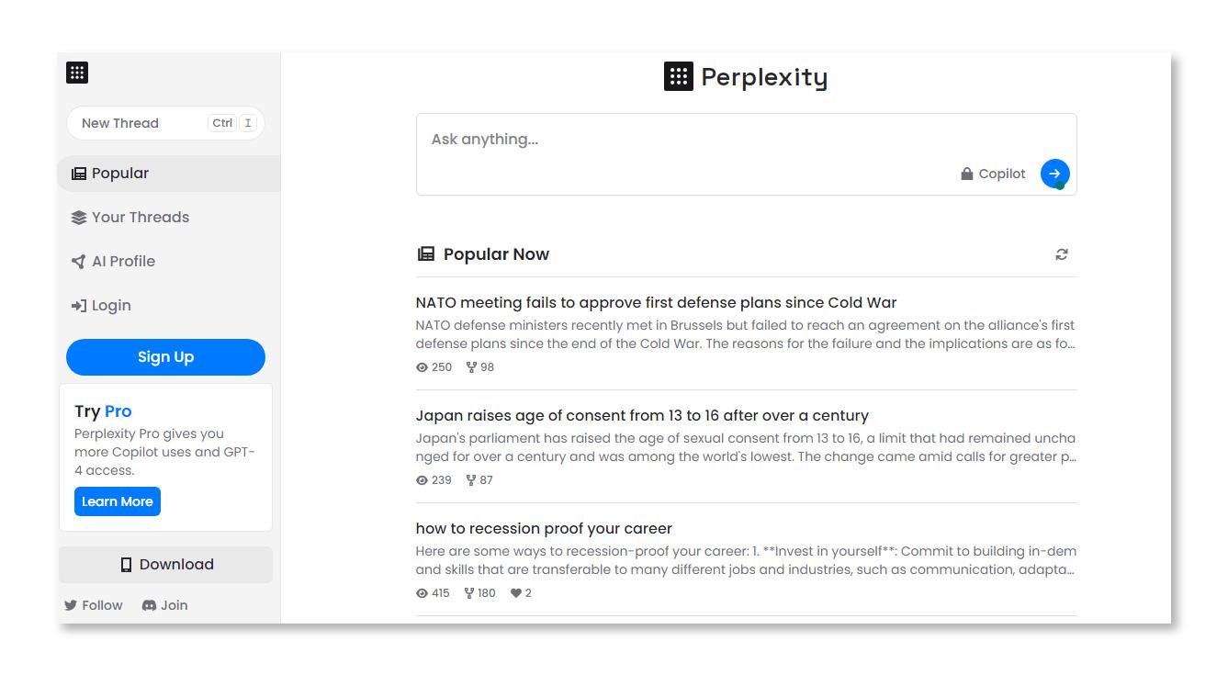Viewport: 1228px width, 675px height.
Task: Click the Download app button
Action: click(166, 565)
